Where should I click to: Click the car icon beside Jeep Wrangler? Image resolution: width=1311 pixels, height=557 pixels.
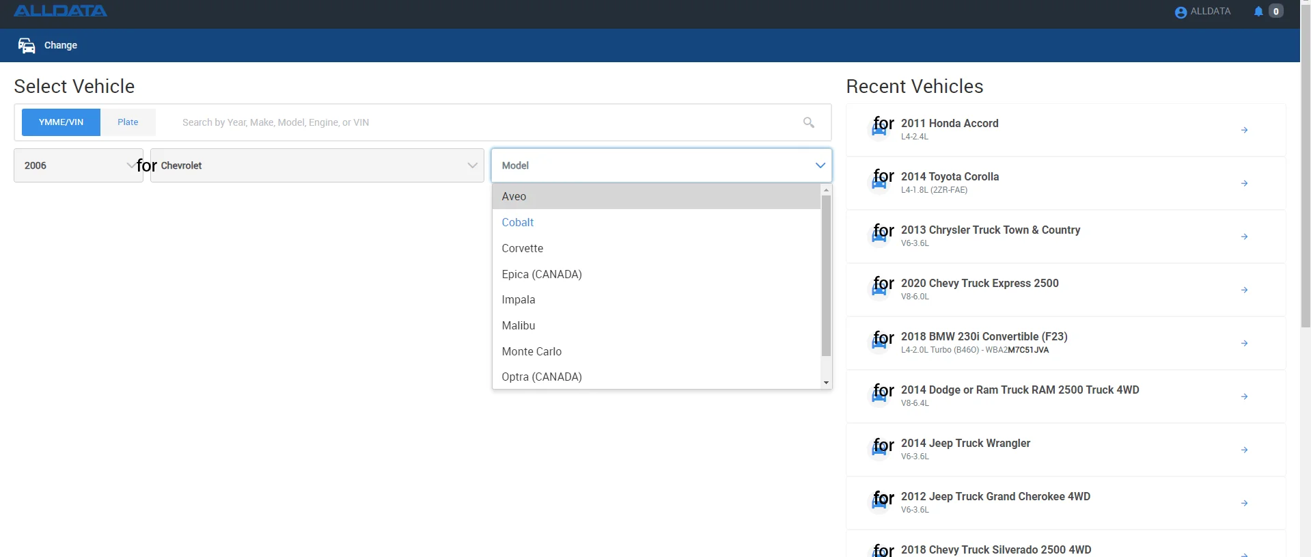coord(879,450)
